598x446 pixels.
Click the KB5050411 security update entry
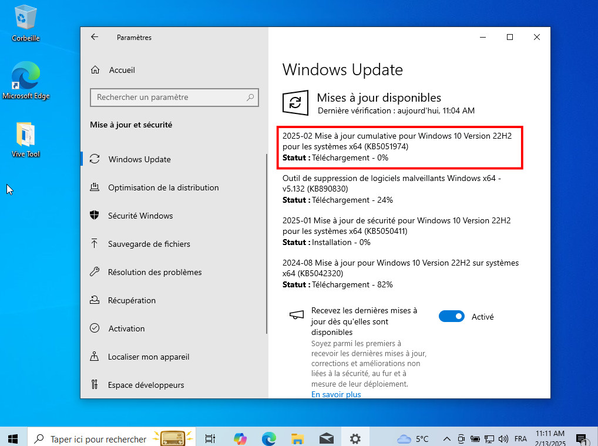(397, 231)
